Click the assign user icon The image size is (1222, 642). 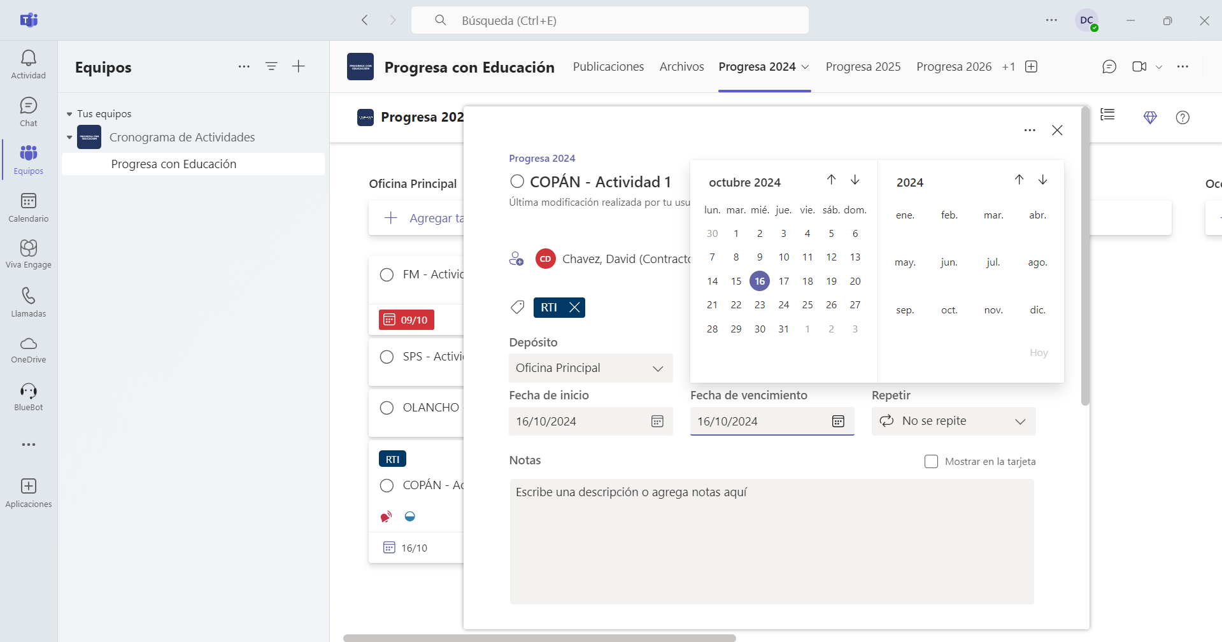[516, 259]
